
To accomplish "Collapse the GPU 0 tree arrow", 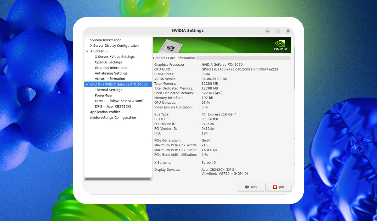I will click(x=87, y=85).
